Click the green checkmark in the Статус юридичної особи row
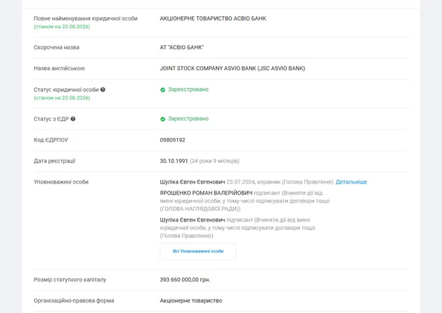 click(x=162, y=90)
